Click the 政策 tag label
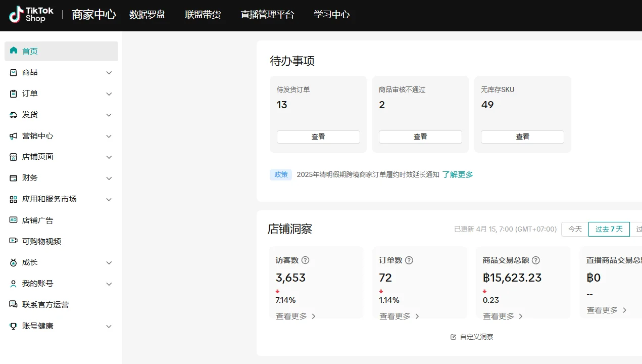This screenshot has width=642, height=364. pyautogui.click(x=281, y=174)
